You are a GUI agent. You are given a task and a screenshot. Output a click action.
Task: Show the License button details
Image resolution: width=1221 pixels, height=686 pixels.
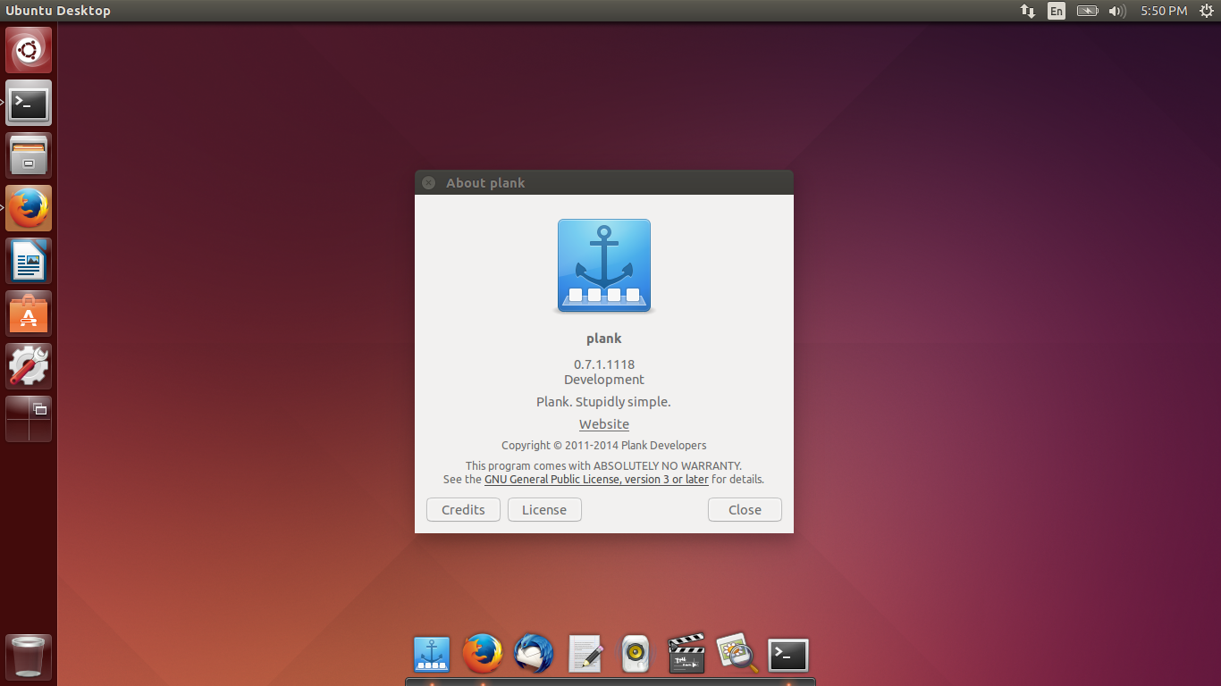544,510
